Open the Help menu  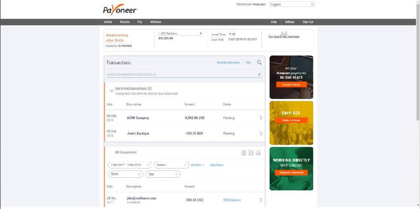(274, 22)
